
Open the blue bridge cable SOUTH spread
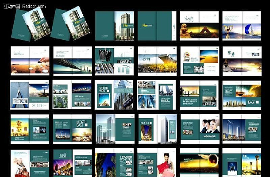tap(30, 95)
